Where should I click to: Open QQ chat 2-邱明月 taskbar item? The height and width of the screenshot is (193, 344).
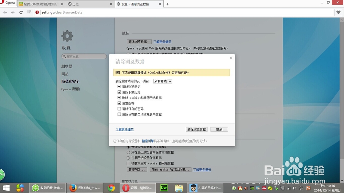205,188
